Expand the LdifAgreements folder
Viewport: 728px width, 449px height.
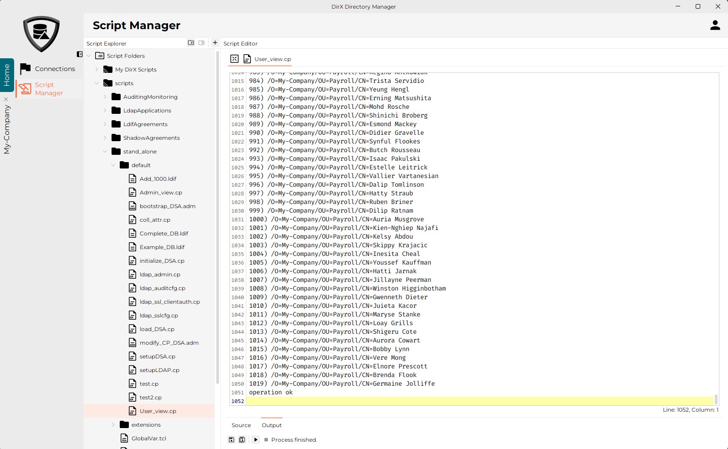(x=105, y=124)
